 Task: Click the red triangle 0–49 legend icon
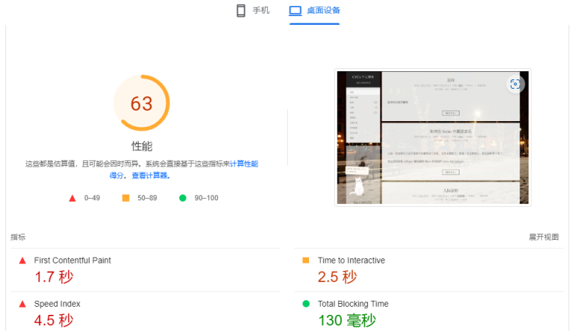click(x=72, y=198)
